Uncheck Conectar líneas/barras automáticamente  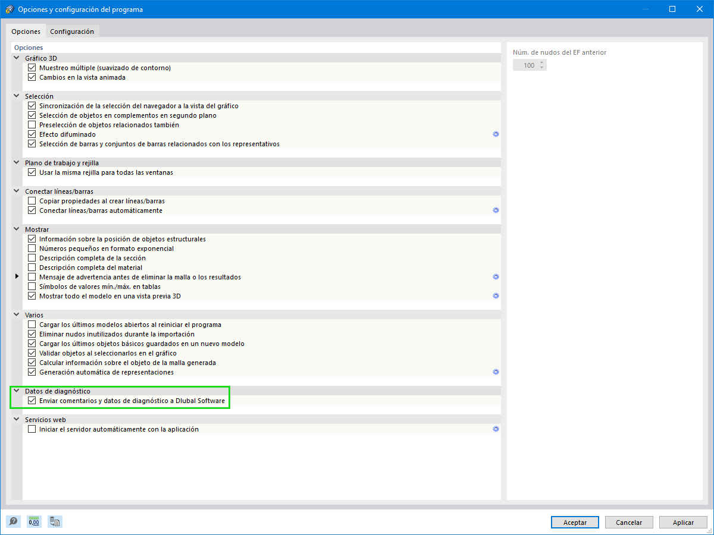coord(32,210)
